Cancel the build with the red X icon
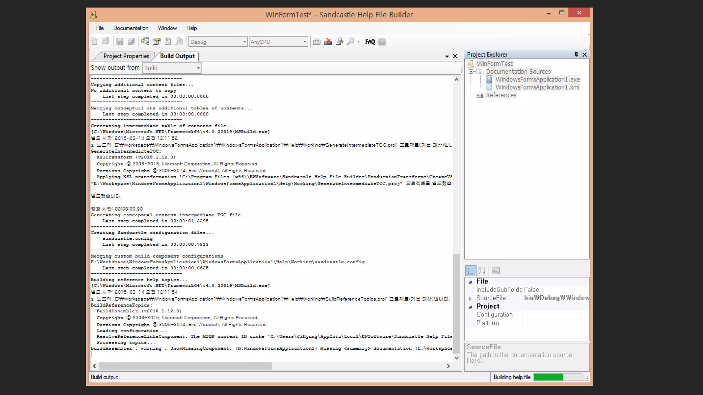Screen dimensions: 703x395 click(x=328, y=42)
